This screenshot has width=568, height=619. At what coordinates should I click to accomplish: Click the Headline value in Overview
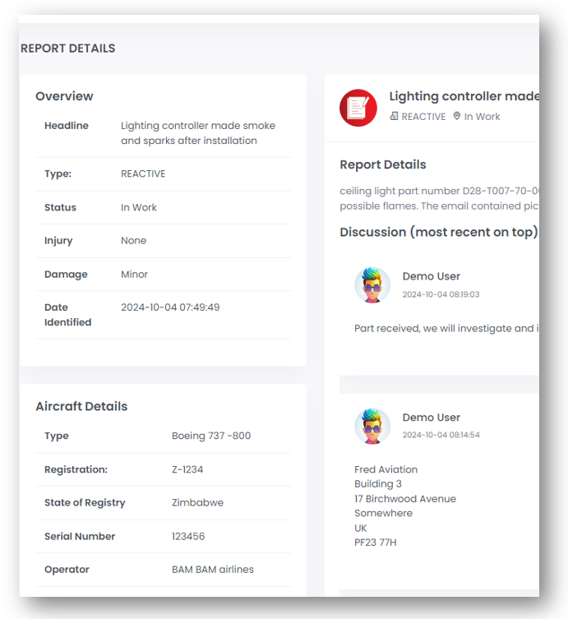point(197,133)
